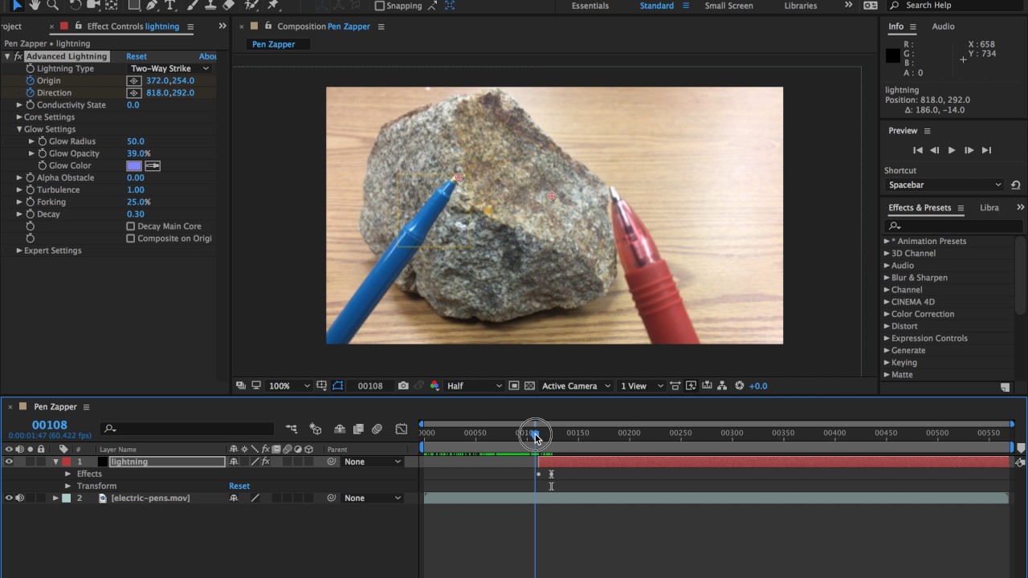Viewport: 1028px width, 578px height.
Task: Expand Core Settings group
Action: [x=19, y=117]
